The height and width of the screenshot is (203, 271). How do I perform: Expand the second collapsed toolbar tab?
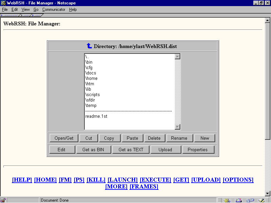25,15
